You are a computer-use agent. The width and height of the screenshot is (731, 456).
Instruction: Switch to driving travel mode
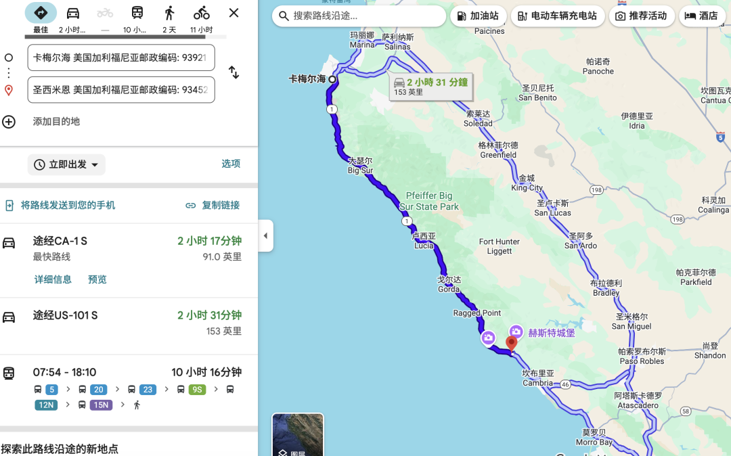tap(72, 18)
